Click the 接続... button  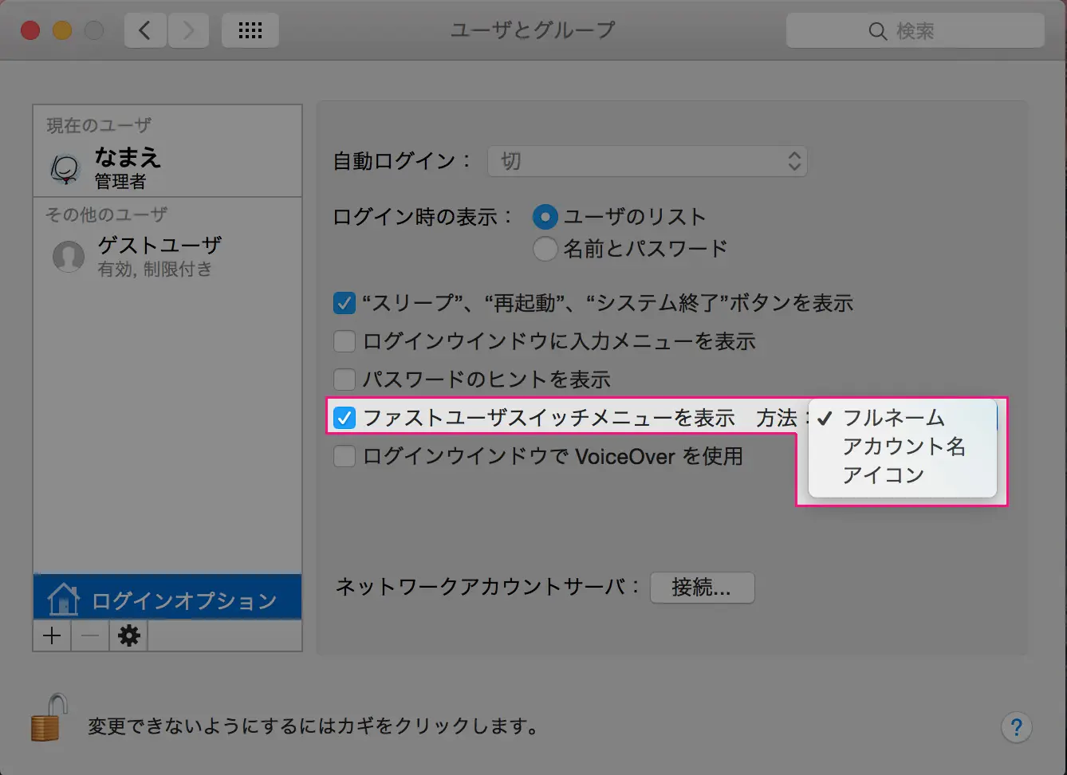click(x=702, y=588)
